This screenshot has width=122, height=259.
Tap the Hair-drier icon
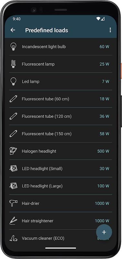[13, 203]
